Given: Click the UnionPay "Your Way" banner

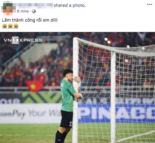Looking at the screenshot, I should (30, 113).
